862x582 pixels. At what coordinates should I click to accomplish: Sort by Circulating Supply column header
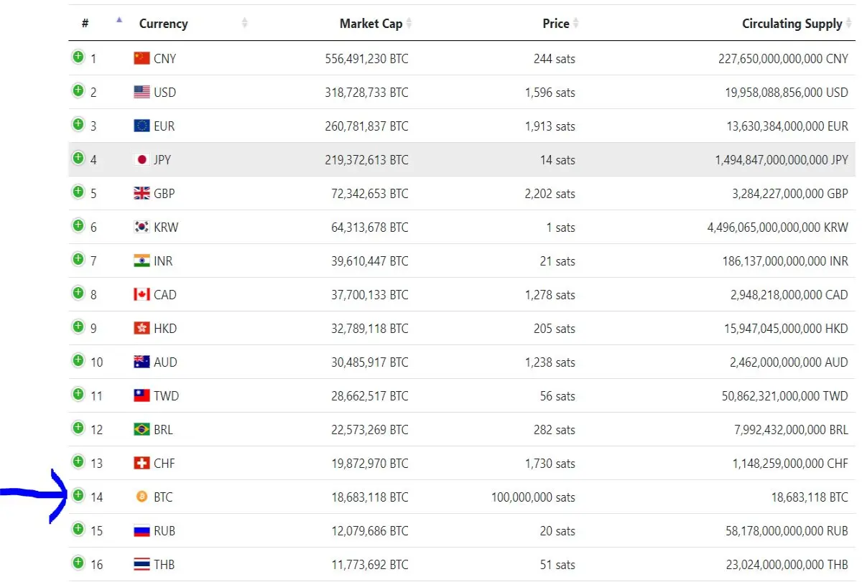coord(792,24)
